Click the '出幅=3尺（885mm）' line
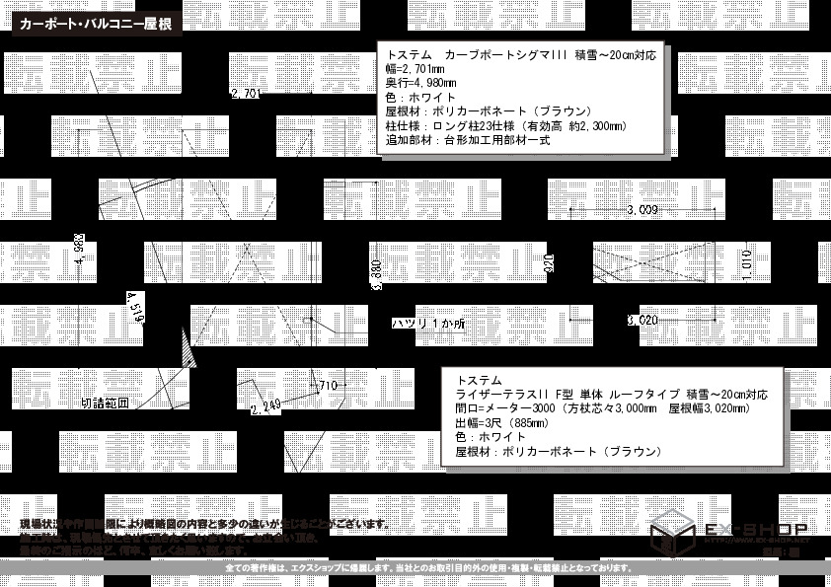The height and width of the screenshot is (587, 831). pos(502,423)
